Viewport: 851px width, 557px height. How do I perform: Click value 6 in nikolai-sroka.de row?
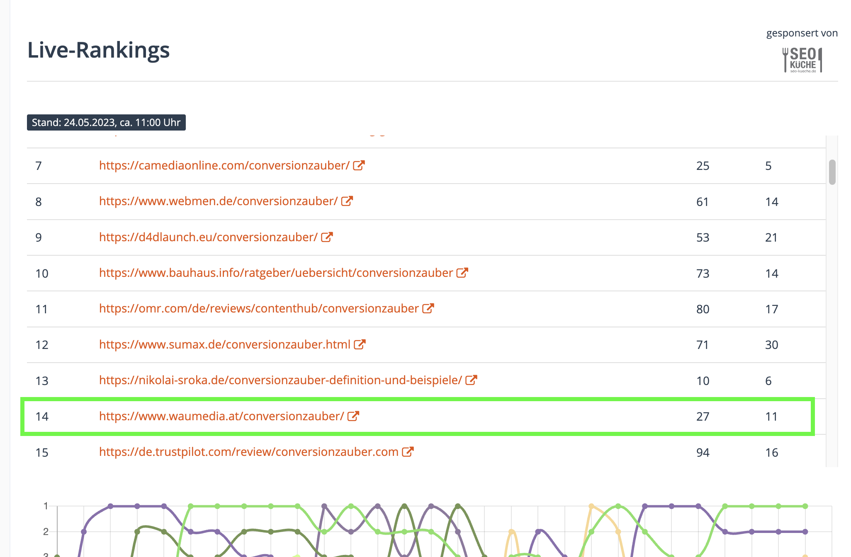pos(768,381)
